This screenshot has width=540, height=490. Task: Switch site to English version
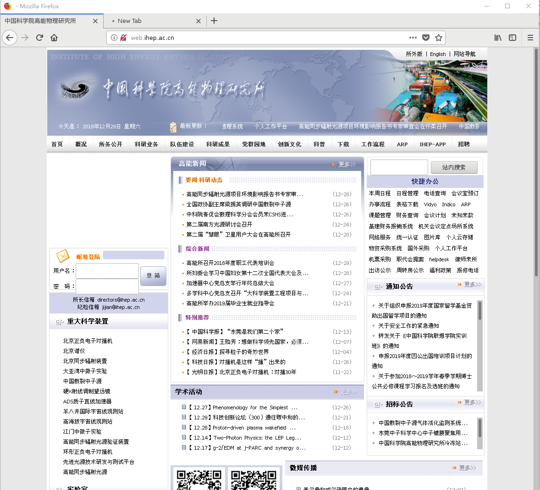[x=438, y=54]
